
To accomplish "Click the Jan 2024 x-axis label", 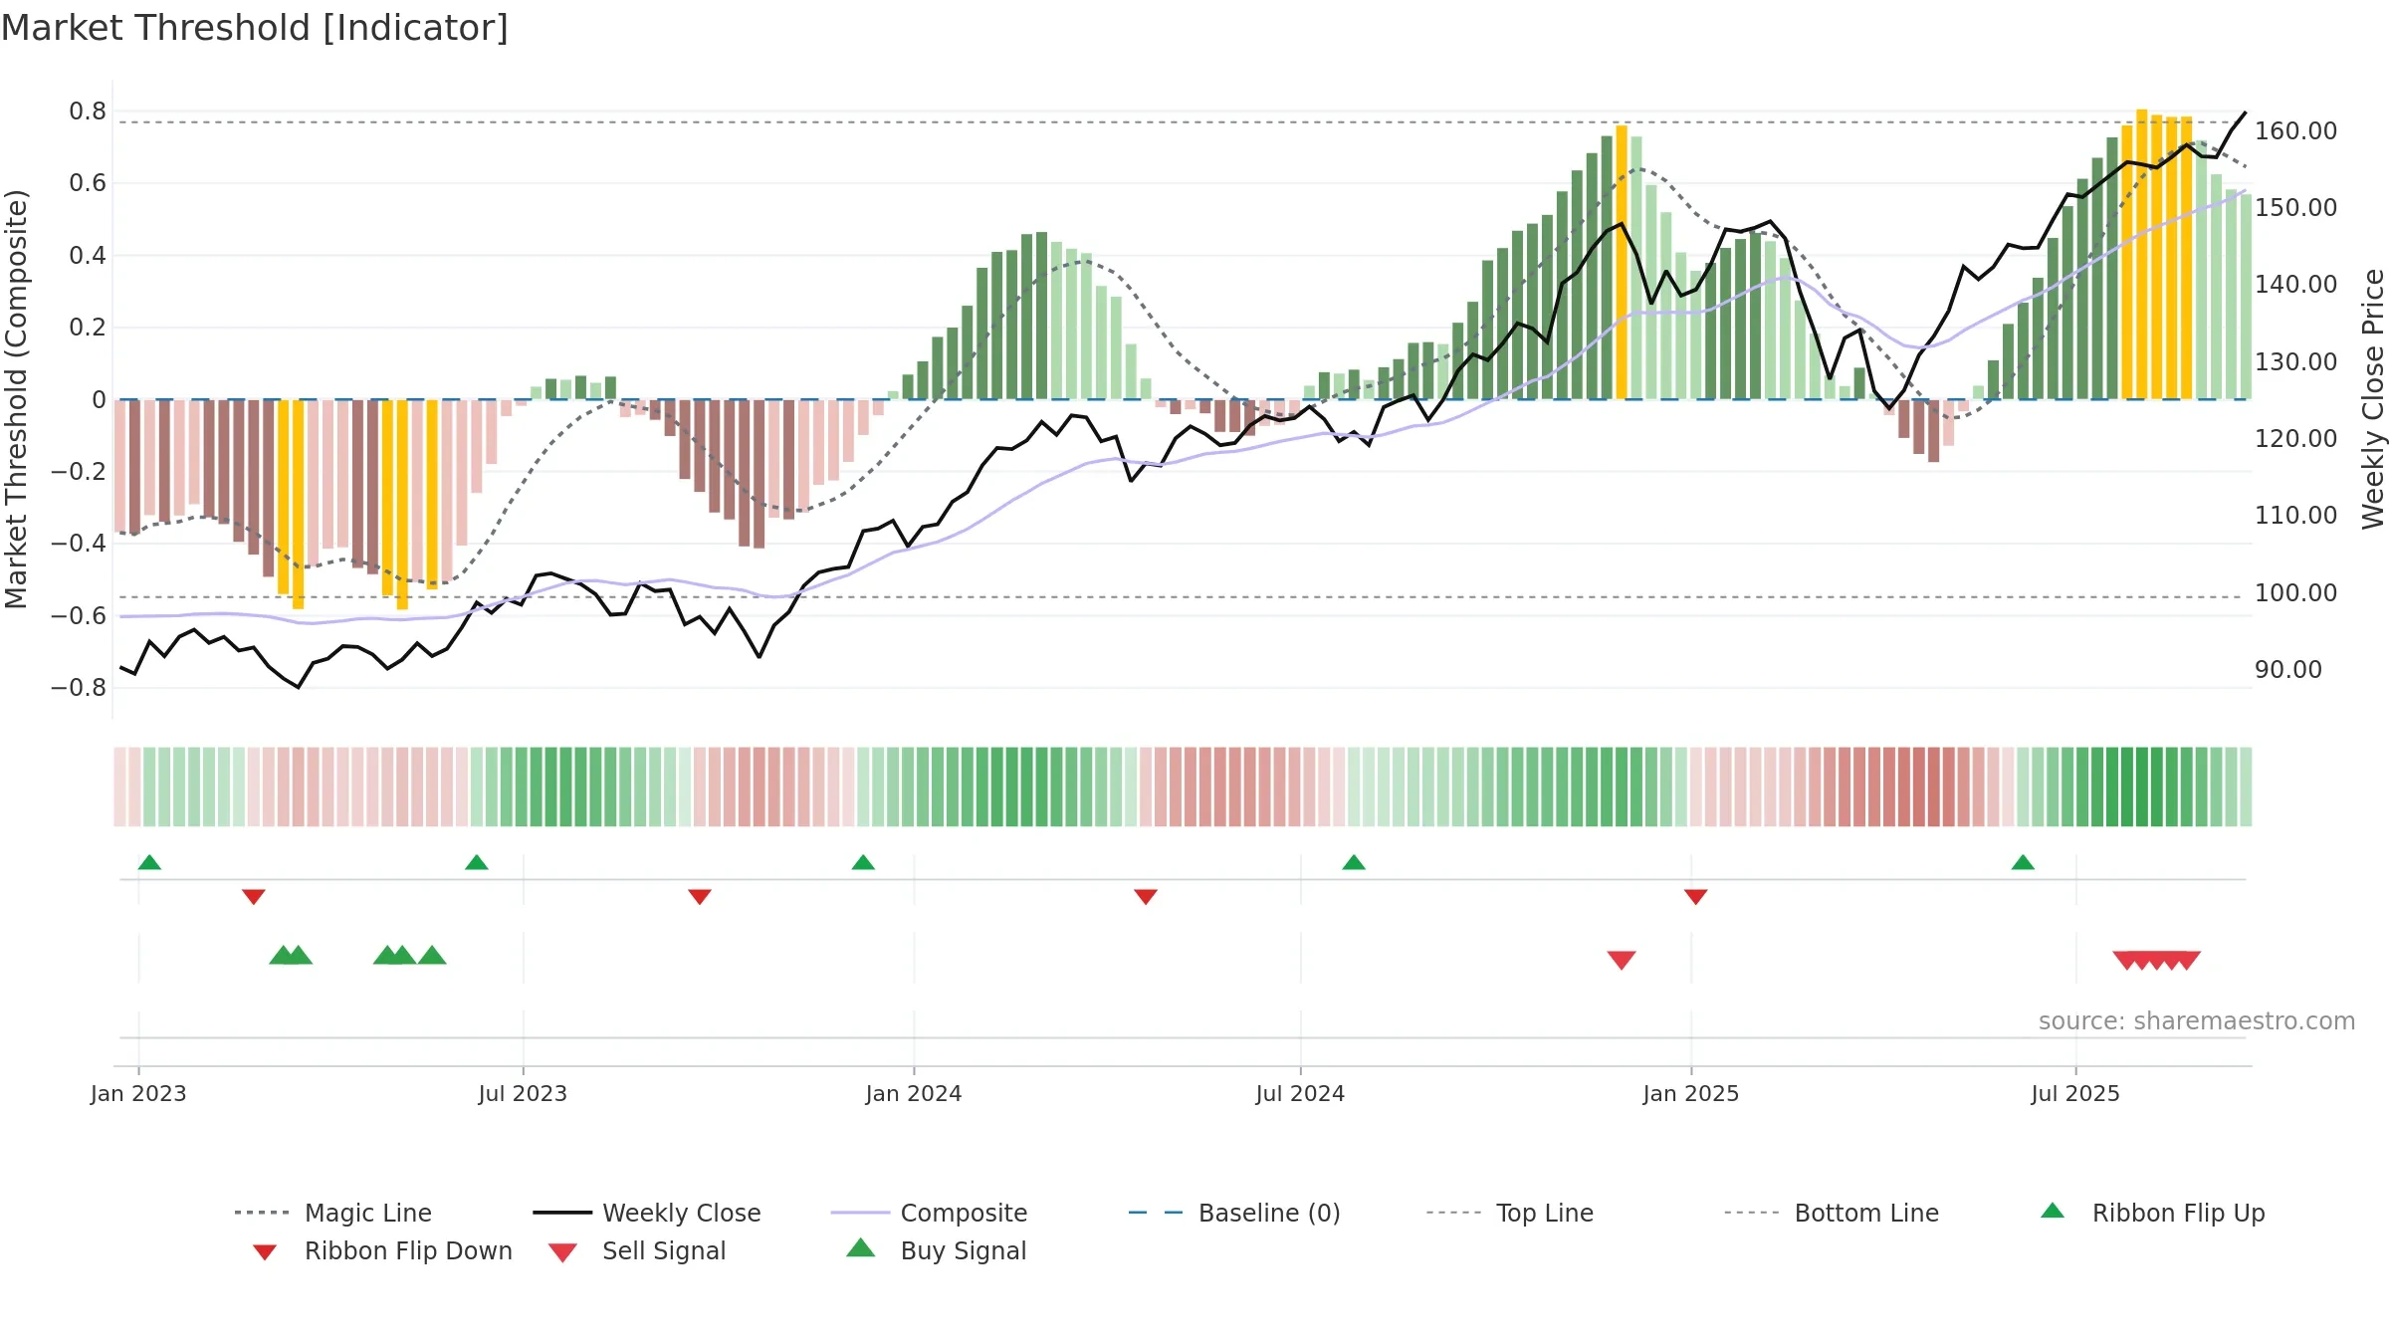I will (x=914, y=1093).
